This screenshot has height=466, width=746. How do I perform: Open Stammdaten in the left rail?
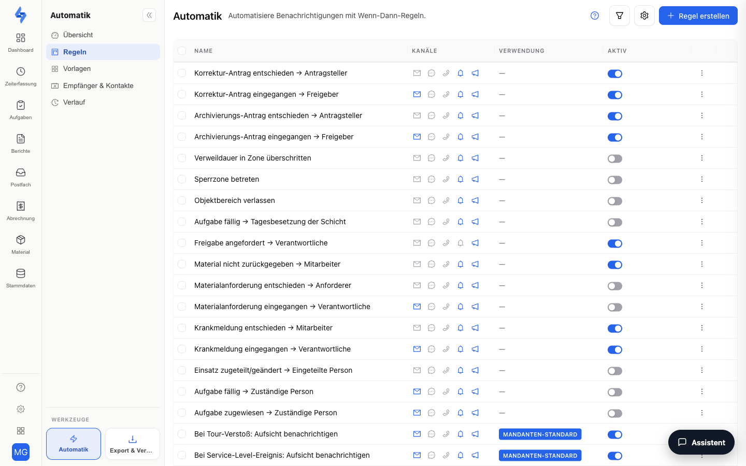pyautogui.click(x=21, y=278)
